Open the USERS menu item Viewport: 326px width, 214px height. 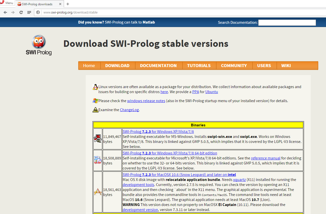[x=264, y=66]
